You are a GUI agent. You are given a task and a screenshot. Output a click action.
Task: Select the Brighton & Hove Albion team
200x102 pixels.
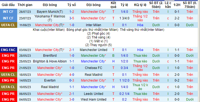coord(50,61)
